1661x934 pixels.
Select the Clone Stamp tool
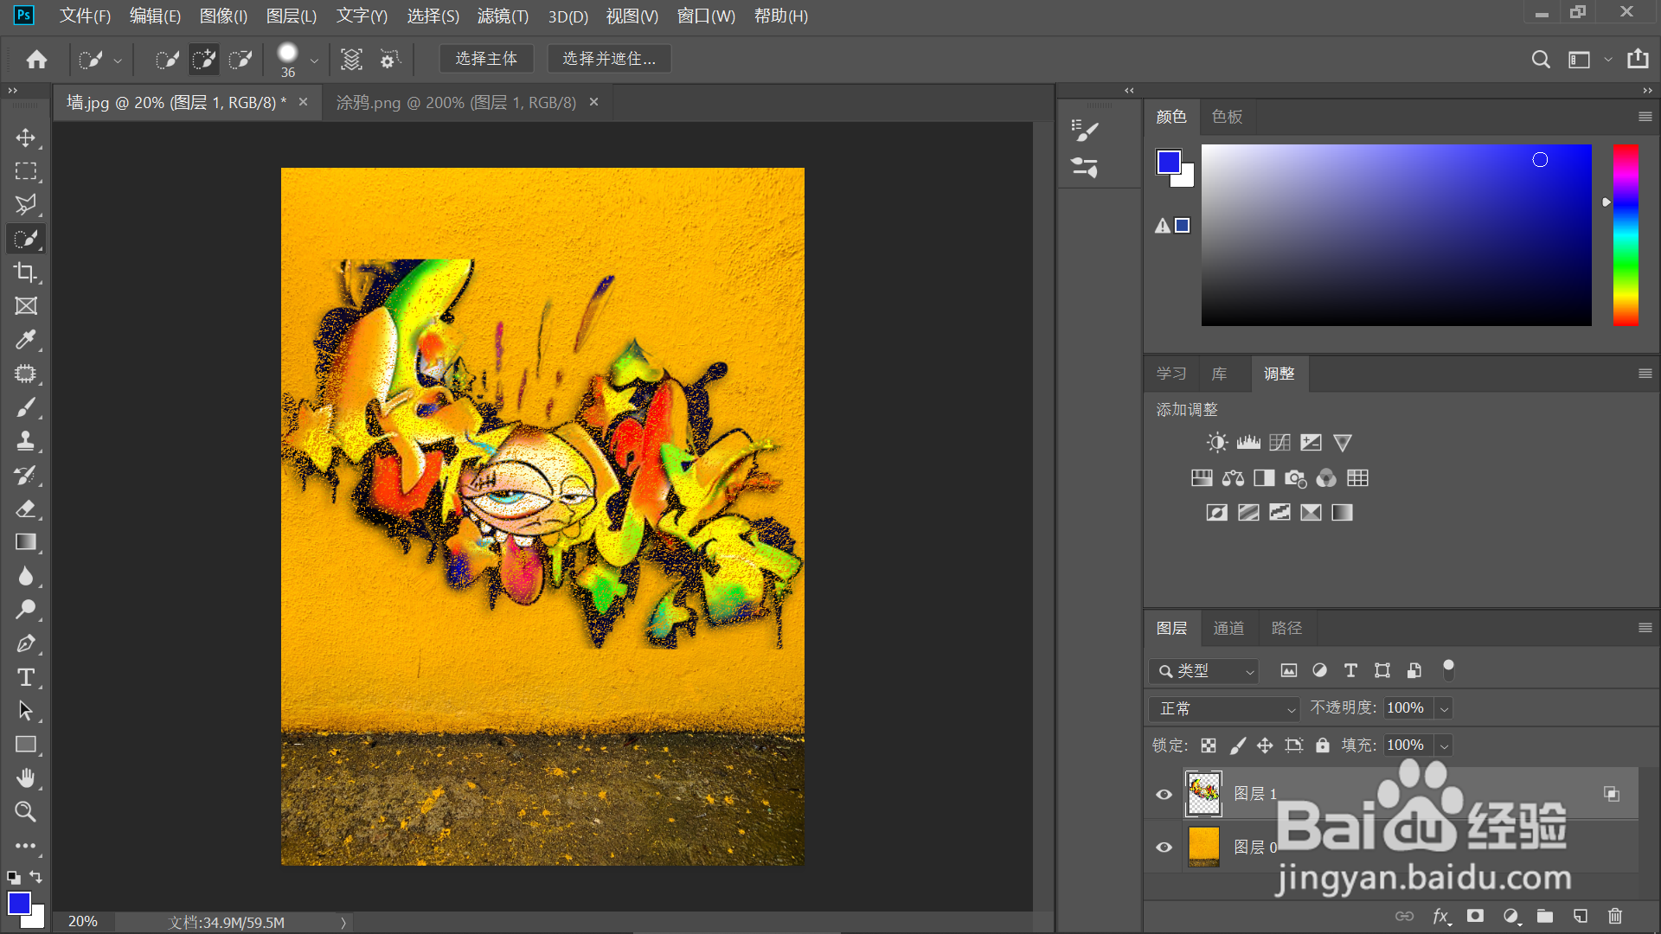click(x=25, y=441)
